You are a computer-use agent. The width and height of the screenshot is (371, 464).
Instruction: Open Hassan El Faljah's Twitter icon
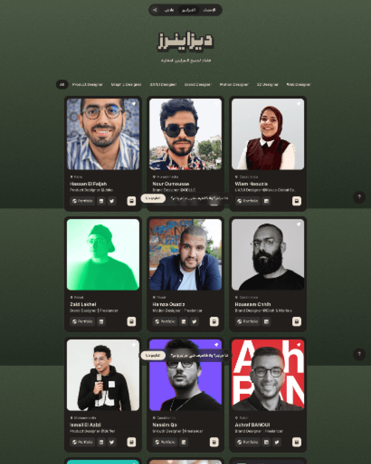(112, 201)
